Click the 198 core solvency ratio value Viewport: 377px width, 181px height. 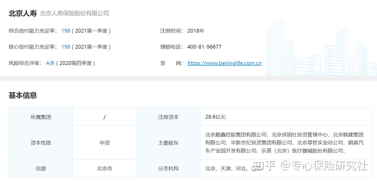point(66,47)
